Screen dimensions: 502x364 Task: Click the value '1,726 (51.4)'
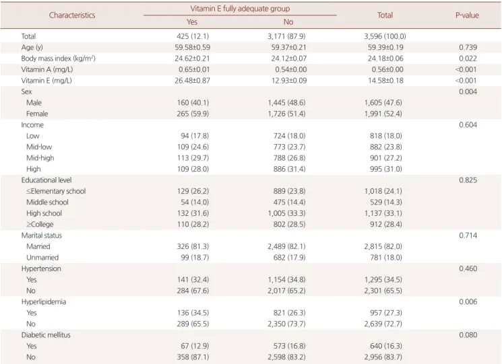286,114
